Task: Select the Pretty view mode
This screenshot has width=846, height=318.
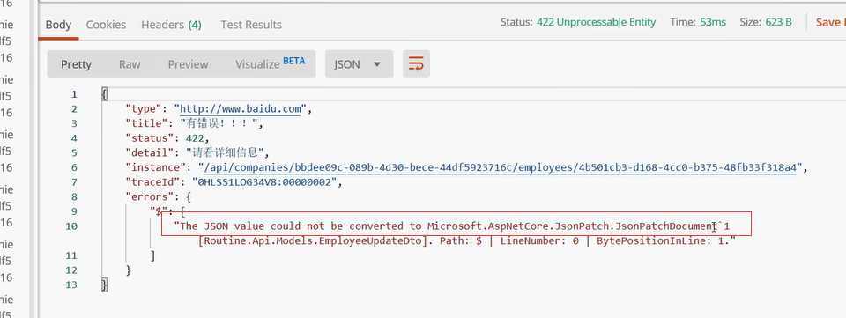Action: (x=76, y=64)
